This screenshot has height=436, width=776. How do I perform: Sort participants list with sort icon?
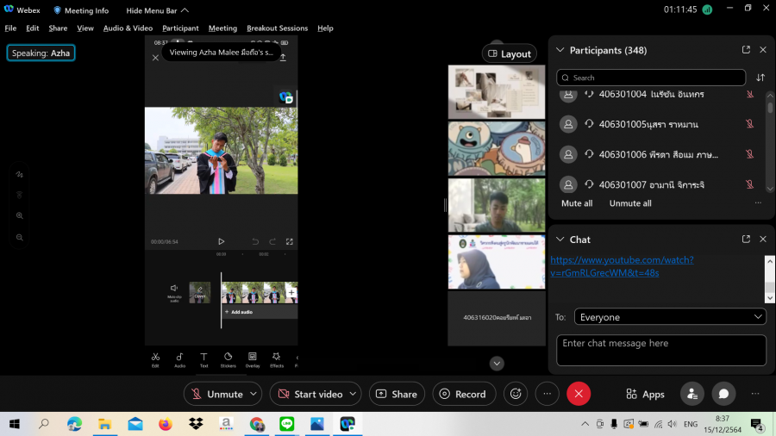pos(760,78)
